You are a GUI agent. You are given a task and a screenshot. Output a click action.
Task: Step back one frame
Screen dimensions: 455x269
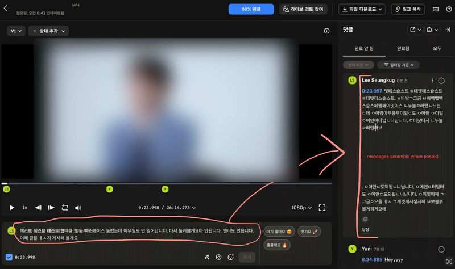[38, 208]
